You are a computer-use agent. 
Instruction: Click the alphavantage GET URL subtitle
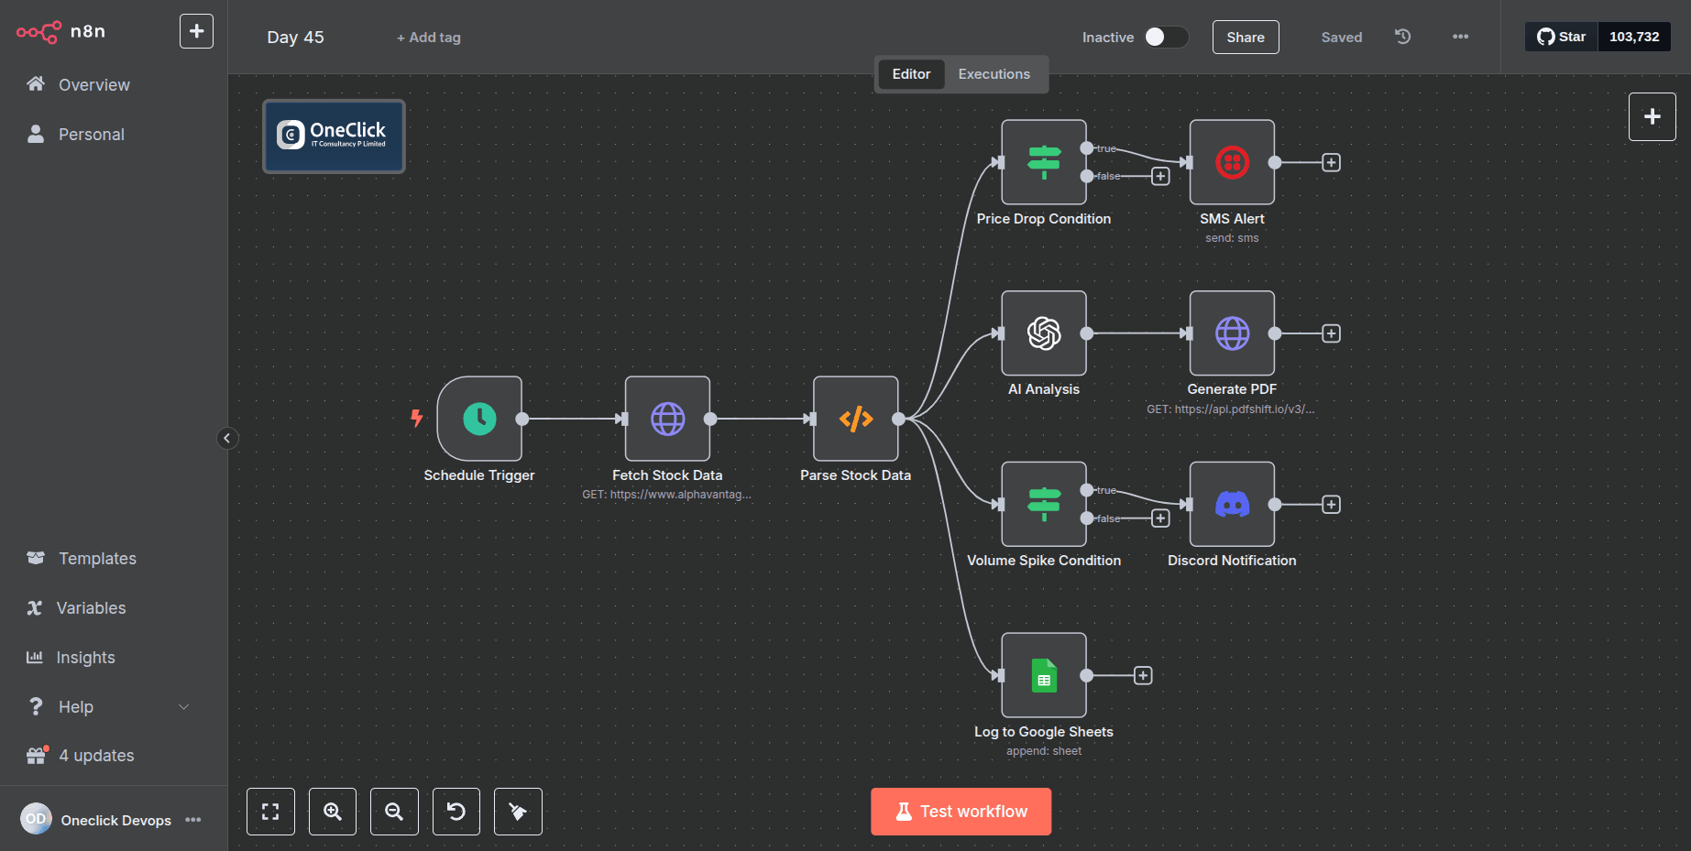click(666, 495)
